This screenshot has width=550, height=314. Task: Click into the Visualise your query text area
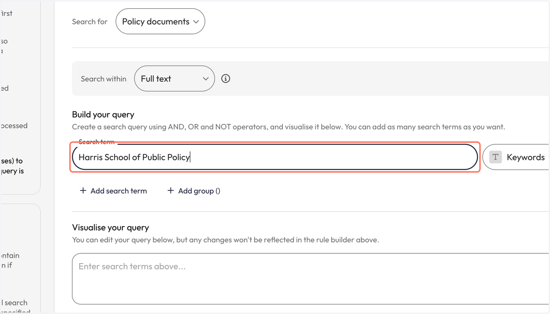coord(311,279)
